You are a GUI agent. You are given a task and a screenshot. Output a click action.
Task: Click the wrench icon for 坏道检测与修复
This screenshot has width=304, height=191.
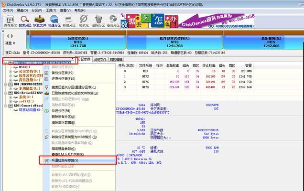click(46, 160)
